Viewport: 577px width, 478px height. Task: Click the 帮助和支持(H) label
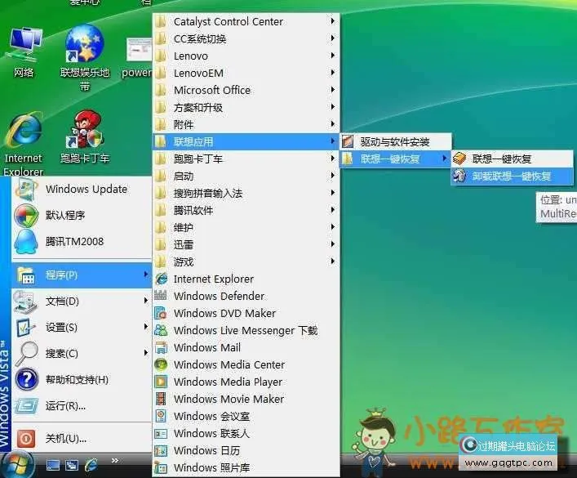[77, 380]
